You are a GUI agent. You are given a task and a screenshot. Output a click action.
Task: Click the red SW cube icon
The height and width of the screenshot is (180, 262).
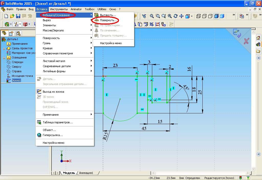point(25,24)
